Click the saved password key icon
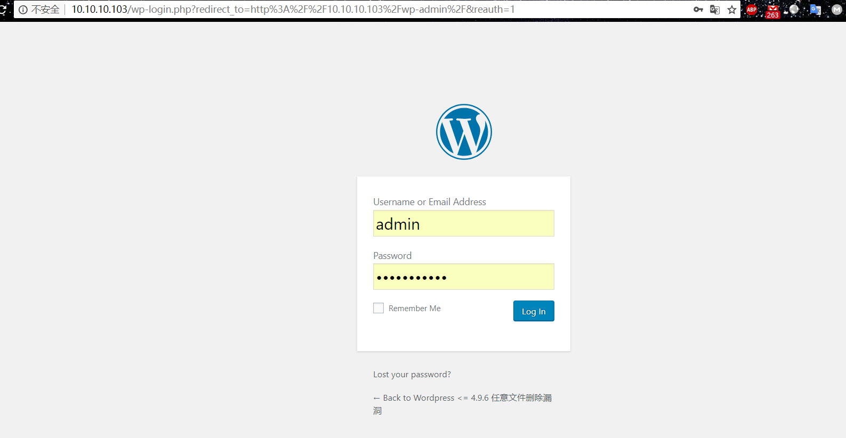 (698, 10)
